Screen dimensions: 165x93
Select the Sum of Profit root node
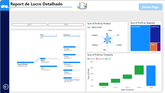point(25,63)
